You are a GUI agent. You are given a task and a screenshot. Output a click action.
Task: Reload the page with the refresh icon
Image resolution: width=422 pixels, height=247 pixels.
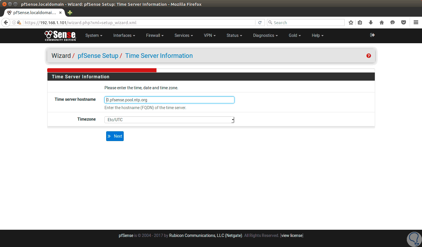(260, 22)
